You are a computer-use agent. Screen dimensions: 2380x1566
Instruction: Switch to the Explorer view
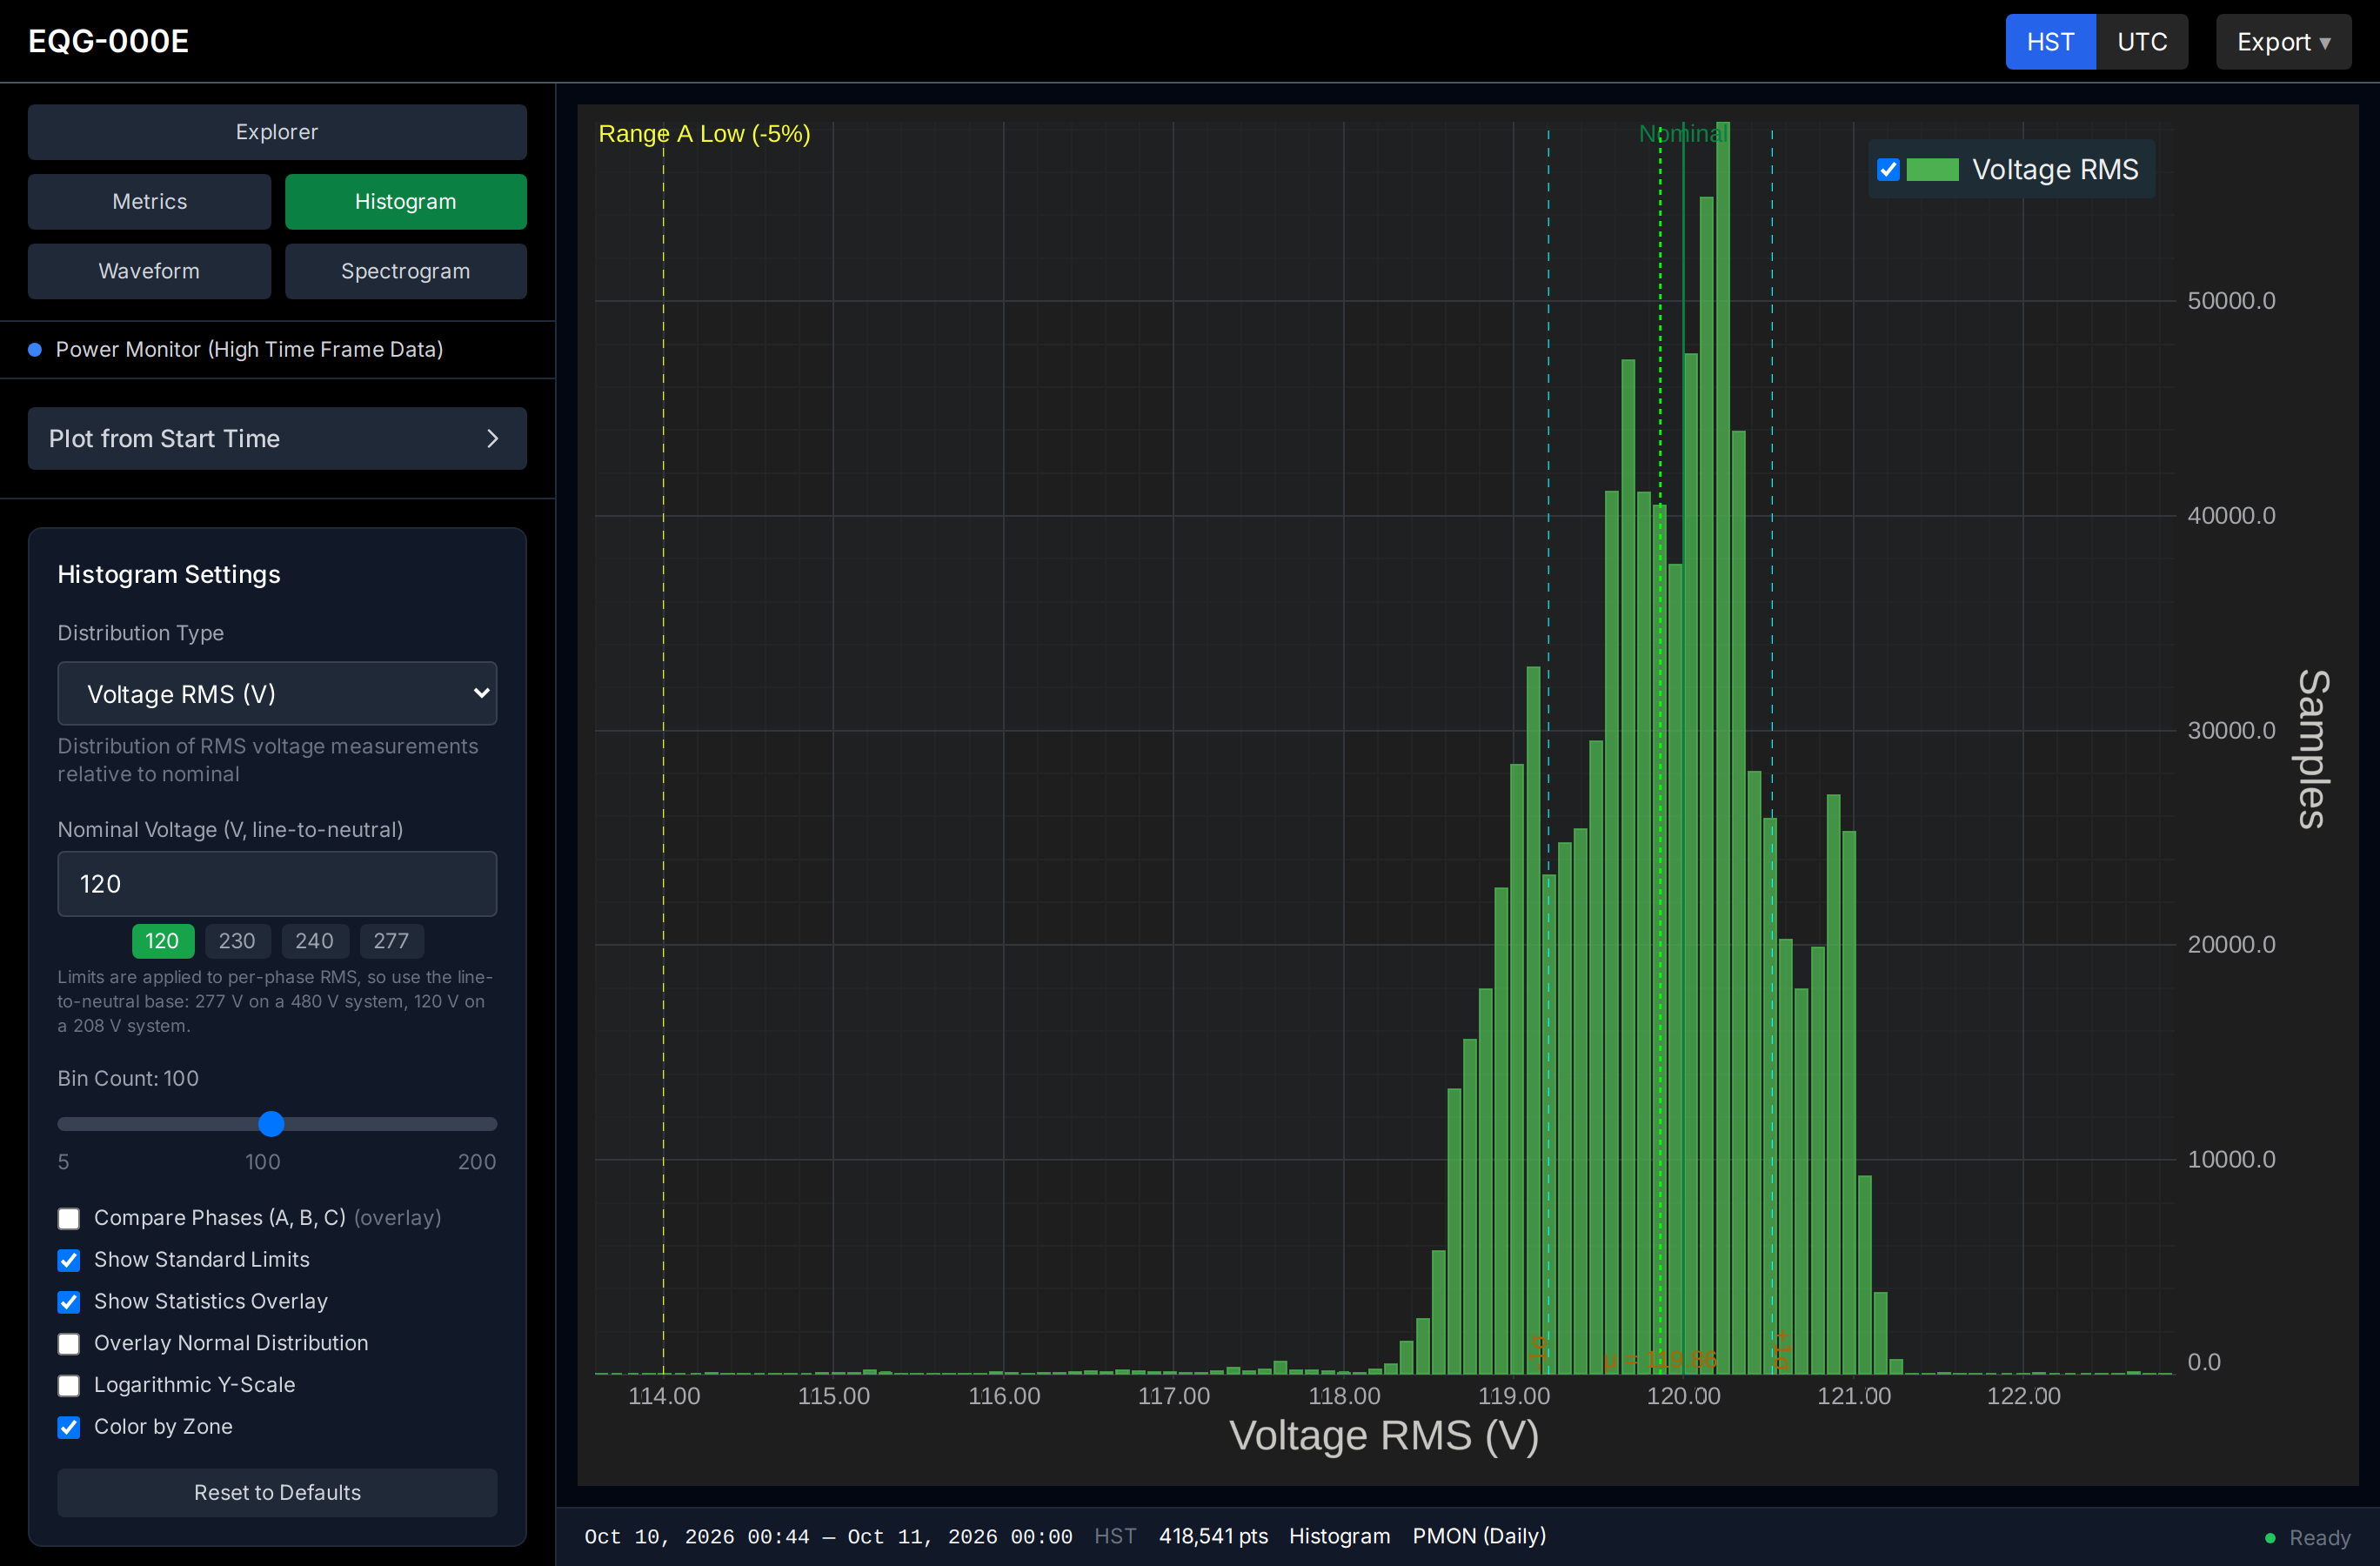pos(277,132)
